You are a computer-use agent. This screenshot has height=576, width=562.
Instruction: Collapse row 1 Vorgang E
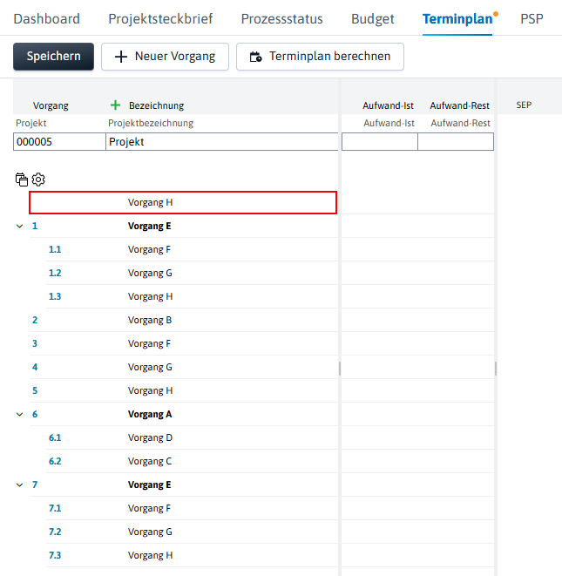pos(19,227)
